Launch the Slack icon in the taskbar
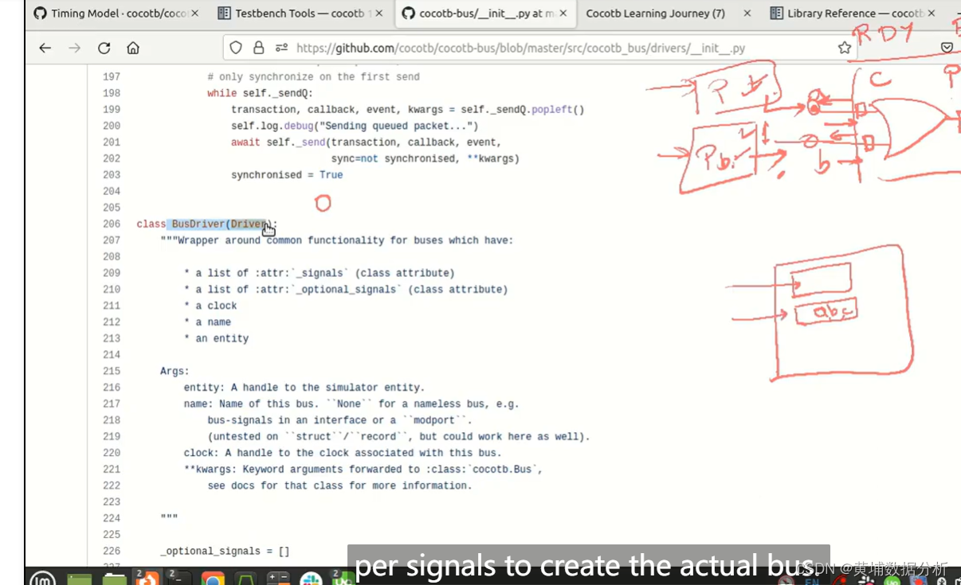 311,579
